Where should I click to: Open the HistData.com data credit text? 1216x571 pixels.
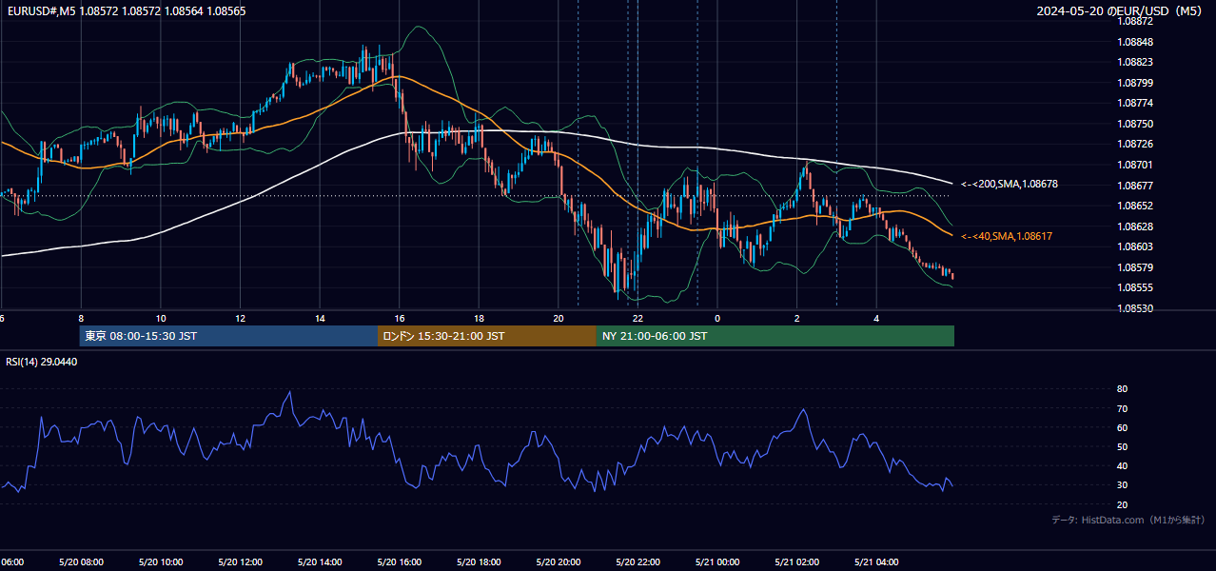[x=1128, y=520]
